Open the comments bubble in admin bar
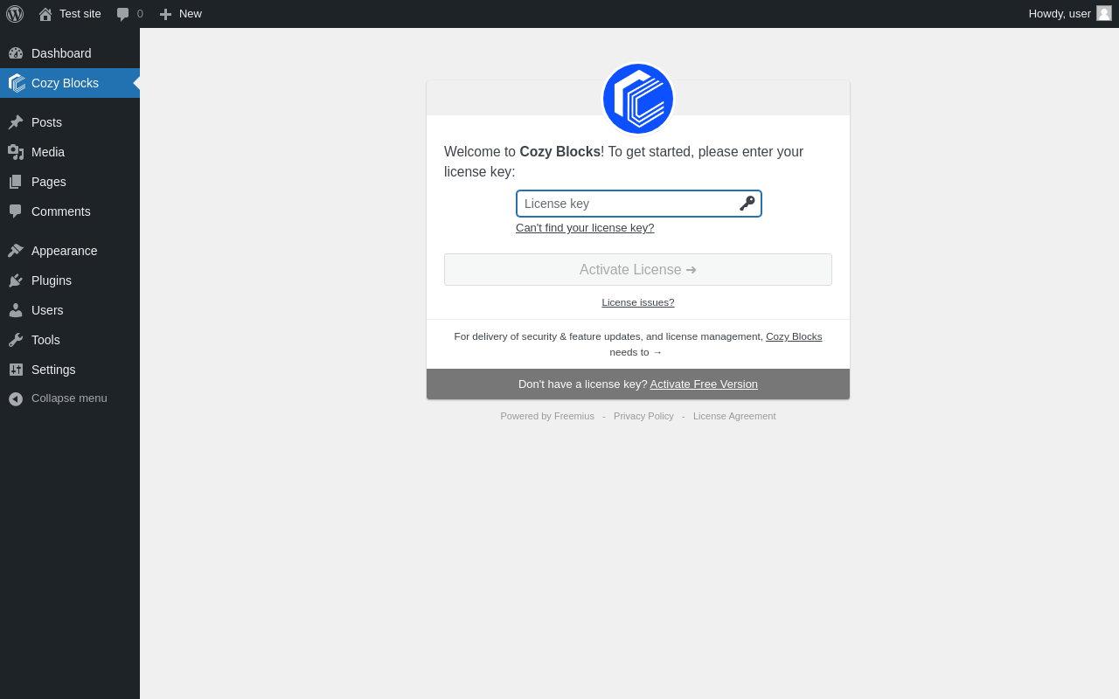Image resolution: width=1119 pixels, height=699 pixels. coord(123,14)
